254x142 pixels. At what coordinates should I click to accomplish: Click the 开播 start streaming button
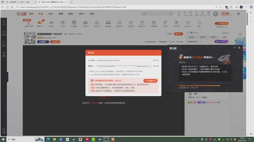[225, 14]
